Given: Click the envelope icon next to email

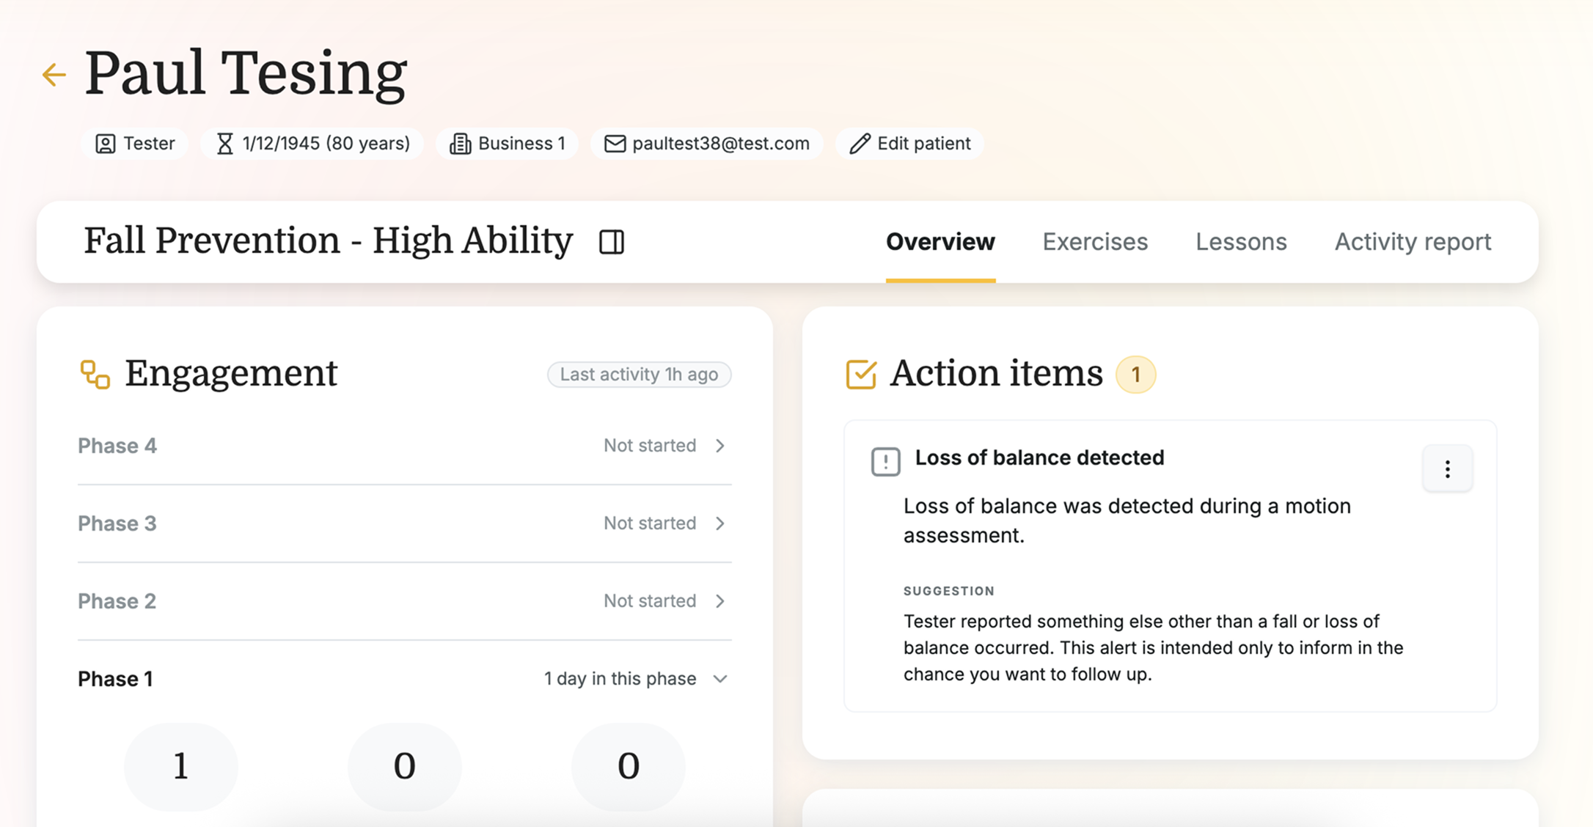Looking at the screenshot, I should [x=615, y=144].
